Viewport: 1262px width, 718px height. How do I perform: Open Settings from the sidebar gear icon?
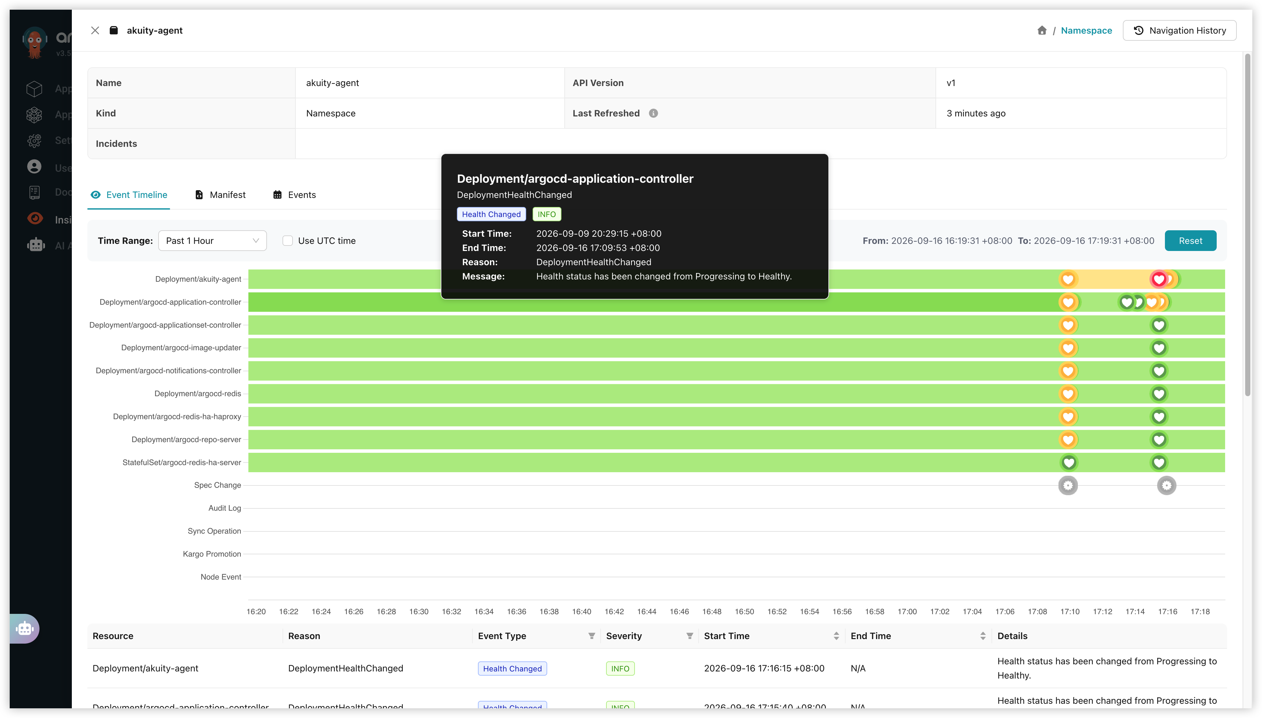pos(34,141)
